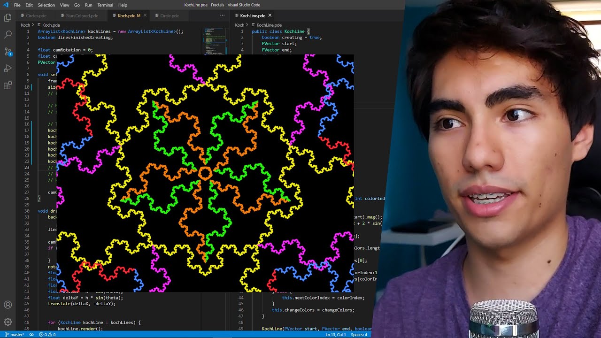Switch to the Circle.pde tab
The width and height of the screenshot is (601, 338).
click(169, 15)
